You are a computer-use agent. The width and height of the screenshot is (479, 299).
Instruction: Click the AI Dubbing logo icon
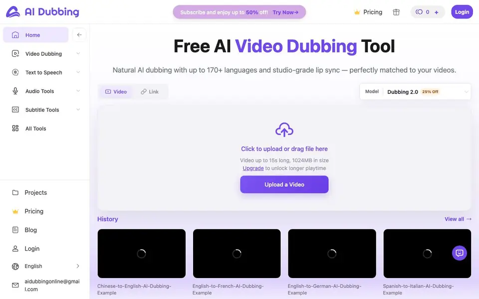(x=13, y=12)
